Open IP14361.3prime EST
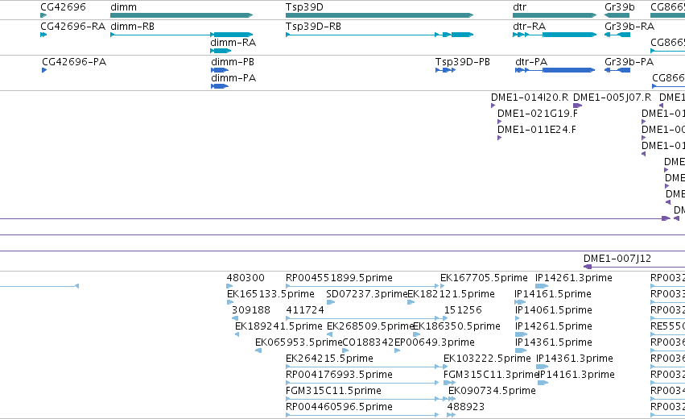Screen dimensions: 685x419 (x=543, y=367)
